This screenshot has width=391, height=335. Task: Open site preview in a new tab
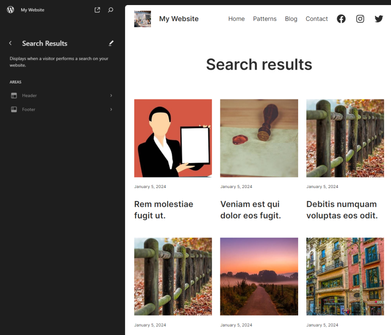pyautogui.click(x=97, y=9)
